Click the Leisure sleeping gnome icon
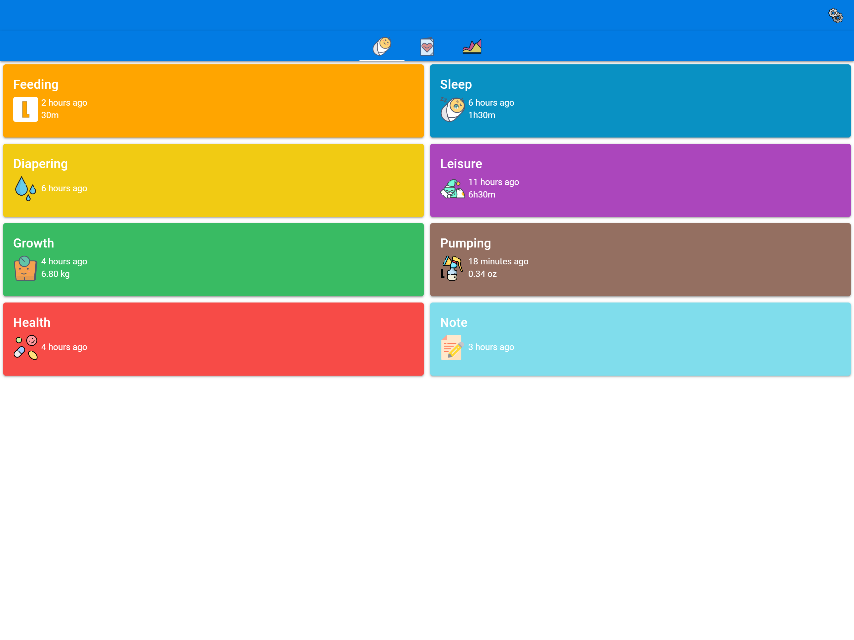Image resolution: width=854 pixels, height=640 pixels. [452, 188]
